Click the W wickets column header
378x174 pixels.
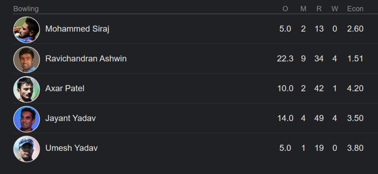tap(334, 9)
